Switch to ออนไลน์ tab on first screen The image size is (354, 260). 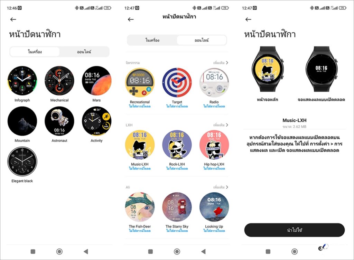[84, 52]
